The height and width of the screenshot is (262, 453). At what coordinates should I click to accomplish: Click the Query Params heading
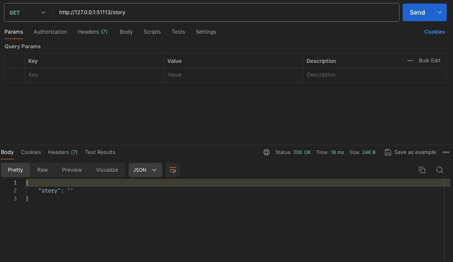23,46
